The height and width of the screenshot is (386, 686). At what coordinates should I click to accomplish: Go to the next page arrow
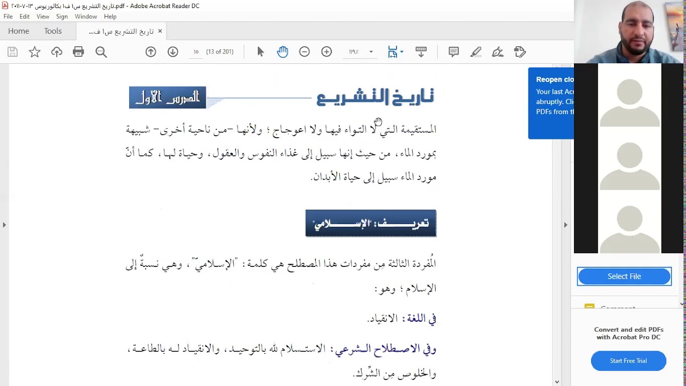pos(173,52)
